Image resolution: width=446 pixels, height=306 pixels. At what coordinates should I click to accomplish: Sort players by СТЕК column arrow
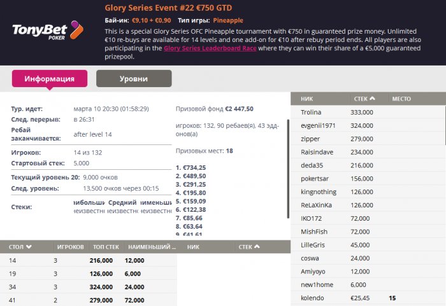[x=373, y=99]
